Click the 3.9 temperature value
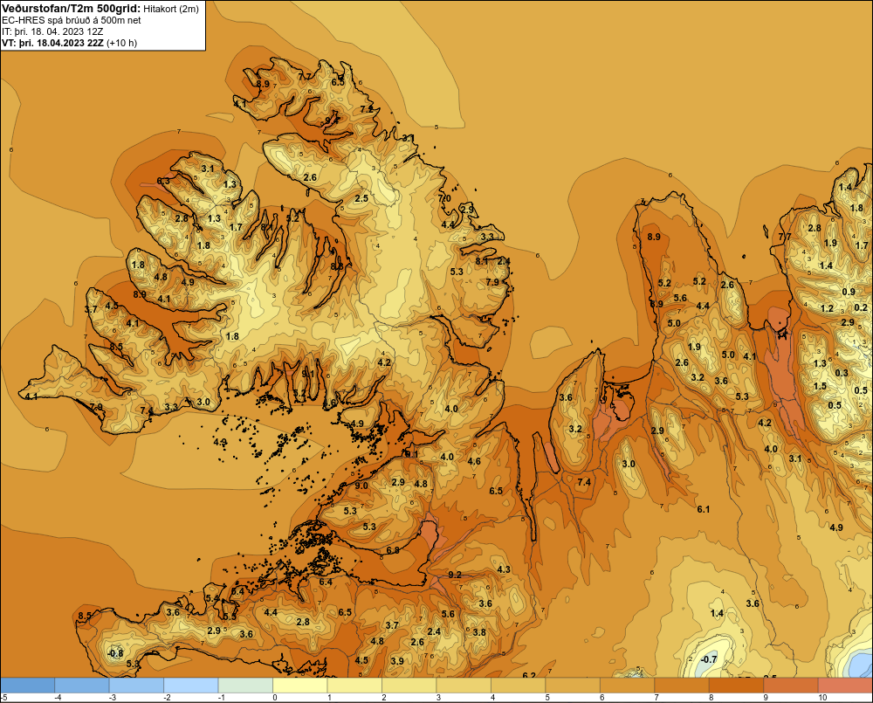This screenshot has height=703, width=873. coord(397,661)
